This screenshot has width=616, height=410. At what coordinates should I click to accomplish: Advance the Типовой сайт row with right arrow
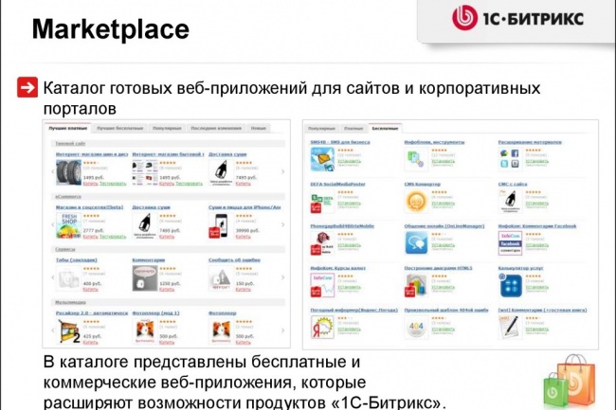tap(282, 171)
